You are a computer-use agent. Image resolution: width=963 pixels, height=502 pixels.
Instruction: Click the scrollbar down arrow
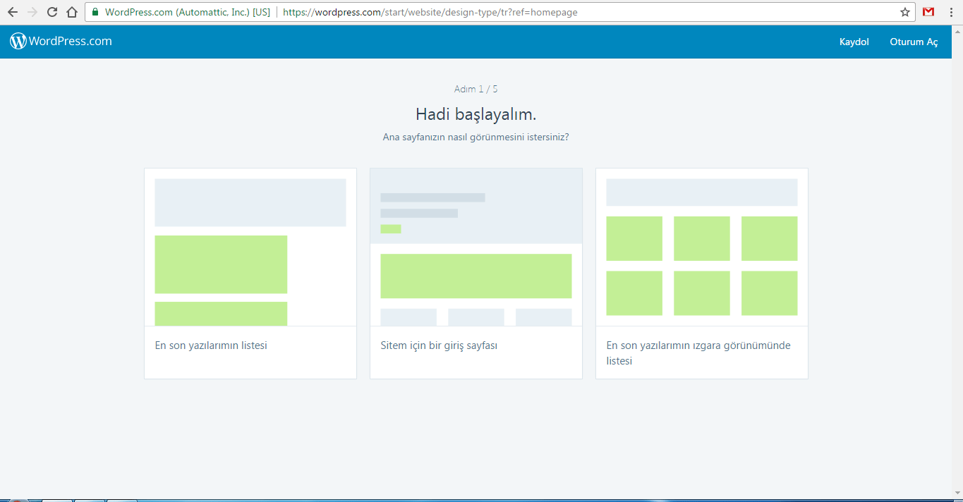pos(957,494)
